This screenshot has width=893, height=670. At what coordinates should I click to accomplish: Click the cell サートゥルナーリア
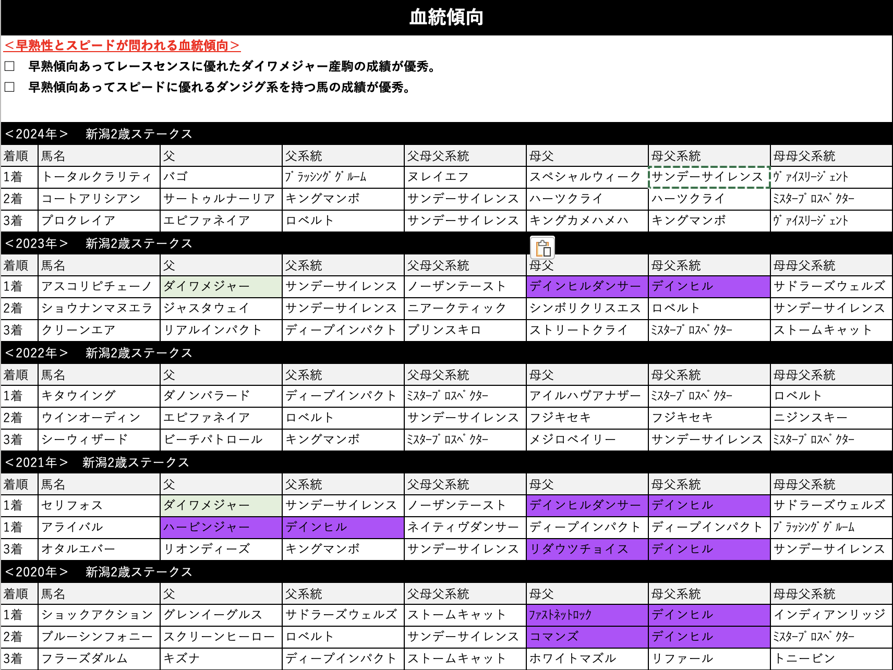(221, 199)
